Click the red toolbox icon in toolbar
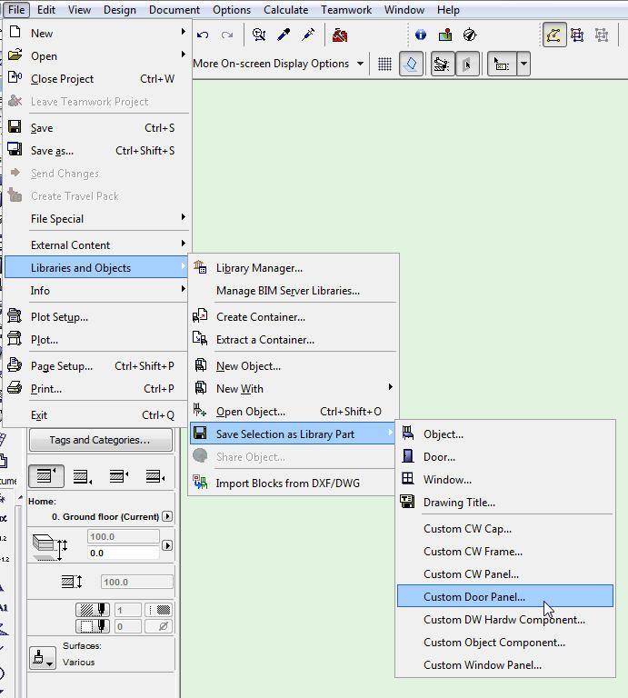The image size is (628, 698). click(x=340, y=35)
